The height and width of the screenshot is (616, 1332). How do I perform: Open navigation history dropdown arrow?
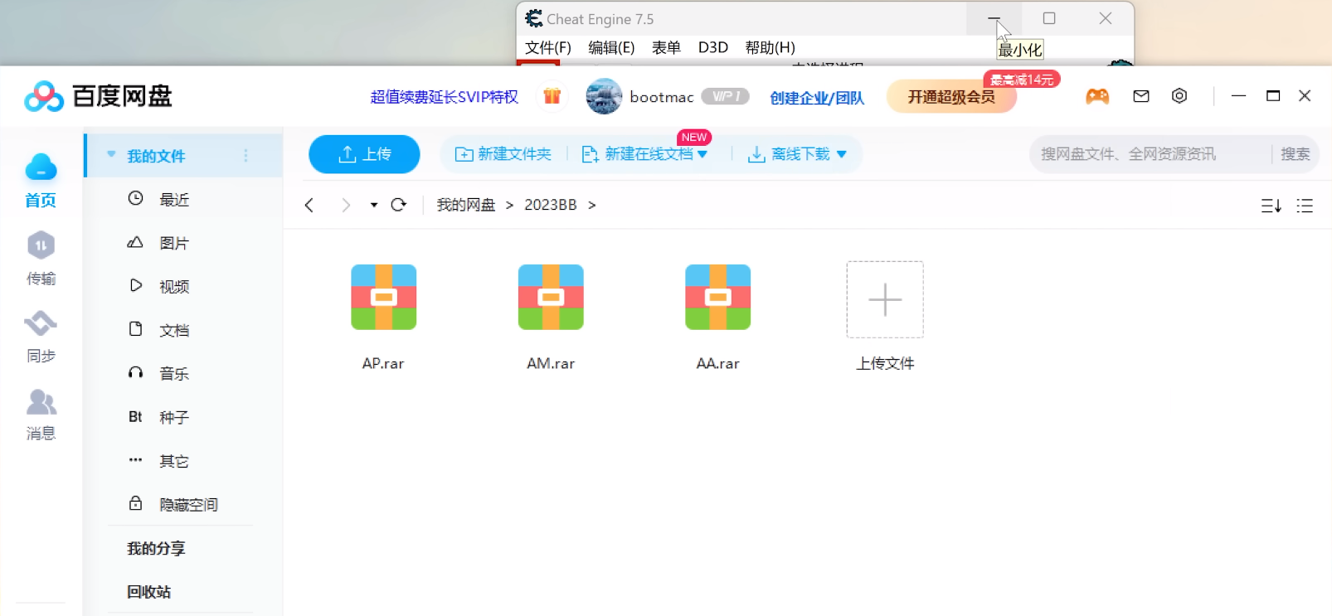374,205
